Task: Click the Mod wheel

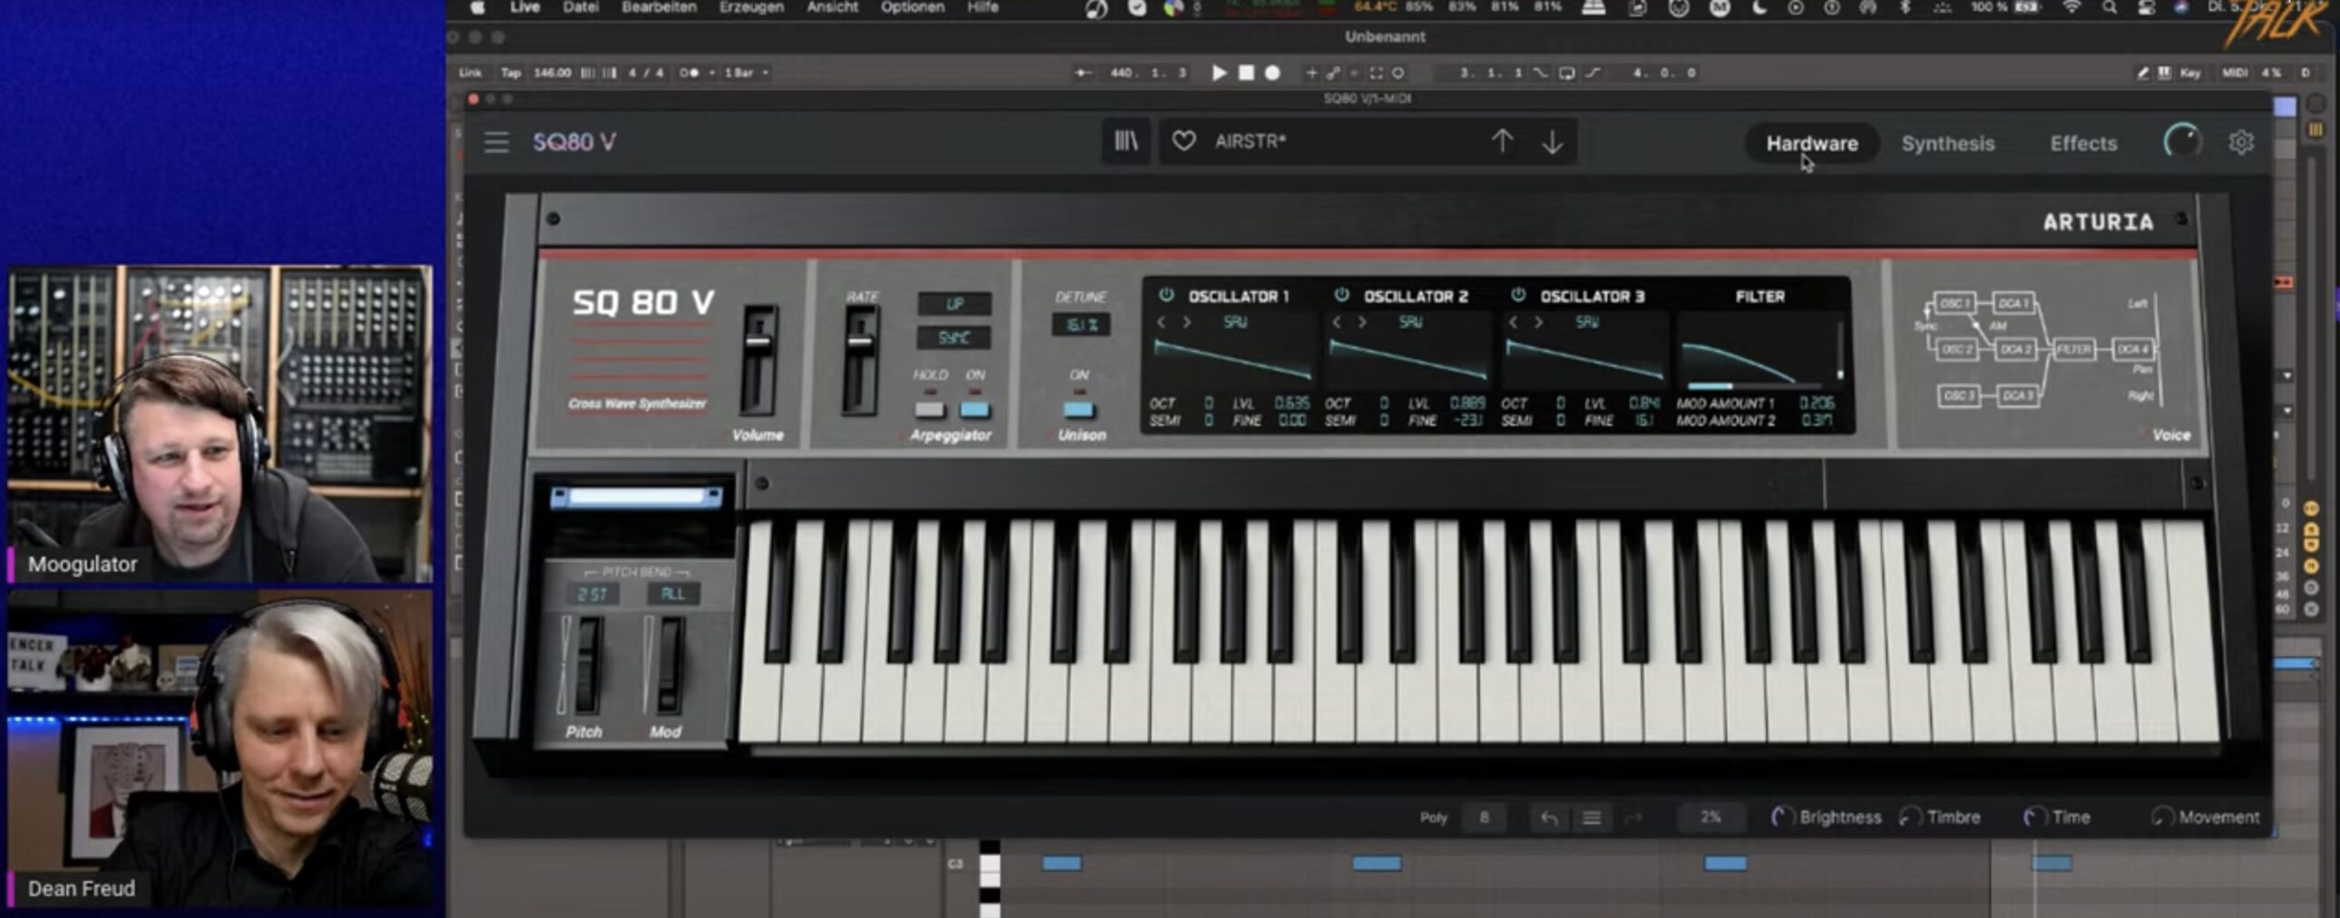Action: [670, 665]
